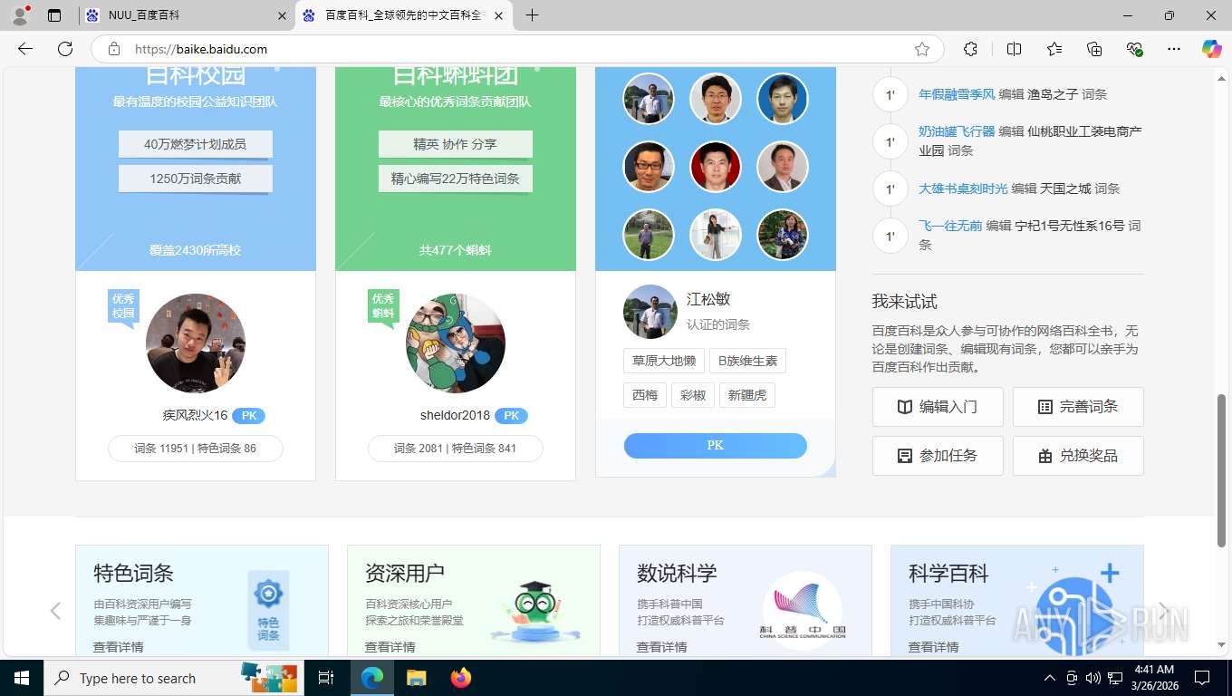
Task: Click the 特色词条 badge icon on card
Action: pyautogui.click(x=268, y=610)
